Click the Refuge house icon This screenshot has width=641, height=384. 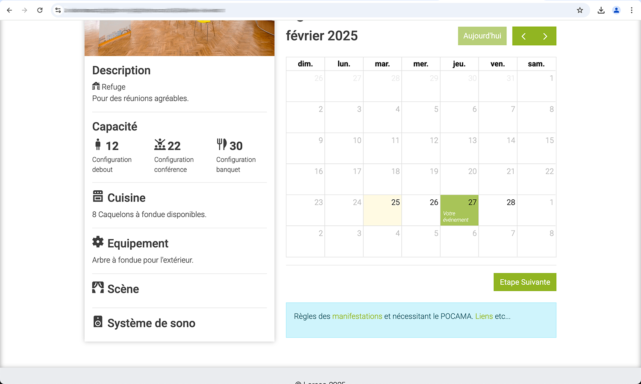coord(96,86)
